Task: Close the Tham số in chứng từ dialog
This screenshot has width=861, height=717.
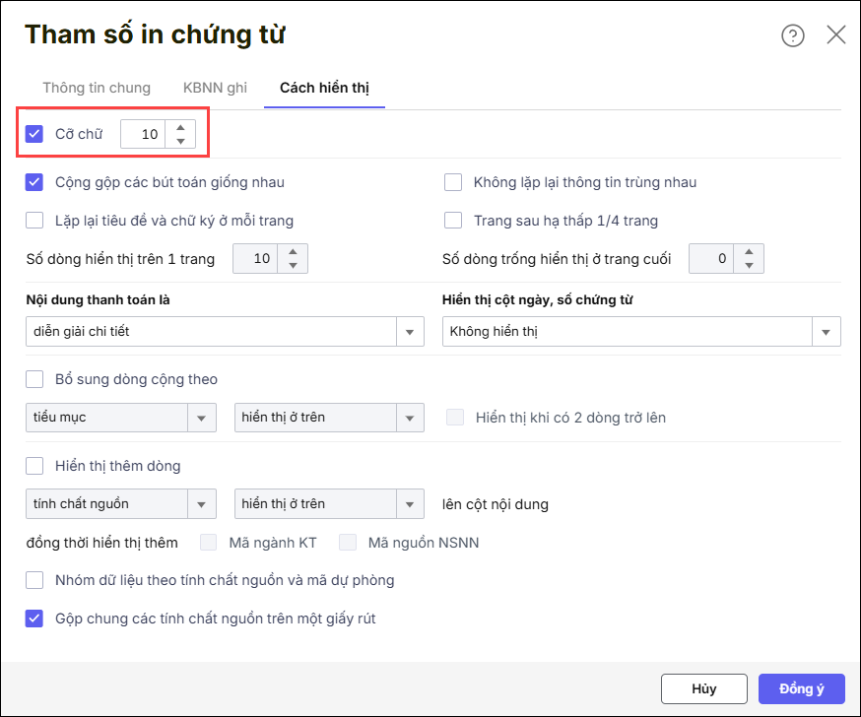Action: click(x=835, y=35)
